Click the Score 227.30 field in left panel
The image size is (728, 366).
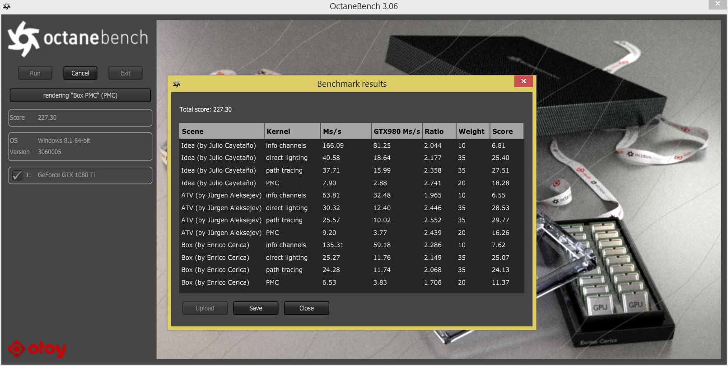point(80,118)
